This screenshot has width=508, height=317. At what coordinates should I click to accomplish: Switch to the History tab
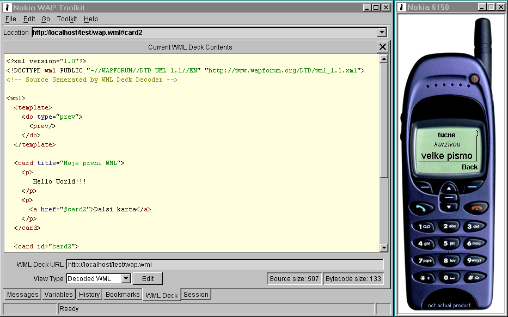[x=89, y=295]
